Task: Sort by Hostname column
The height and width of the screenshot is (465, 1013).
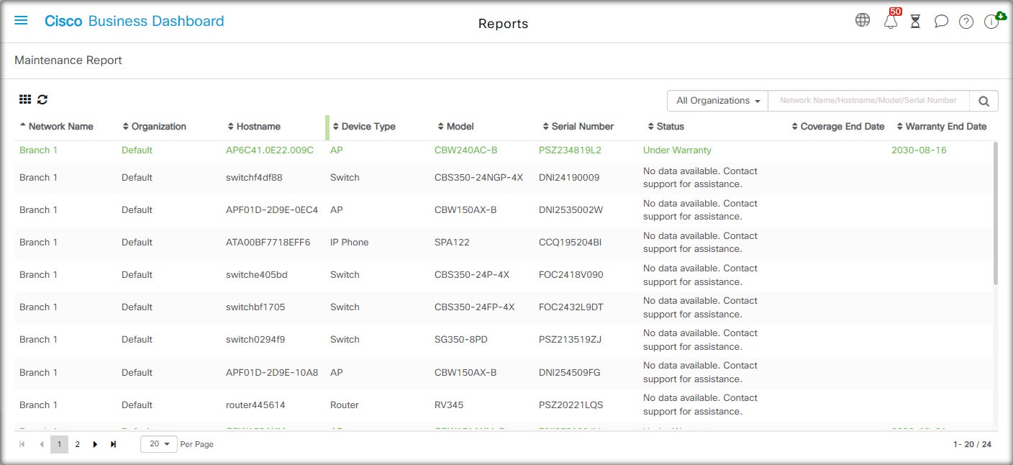Action: 253,127
